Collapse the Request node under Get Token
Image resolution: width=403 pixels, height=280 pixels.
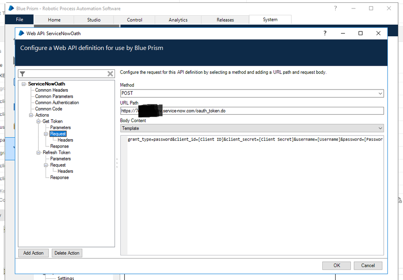pos(46,134)
